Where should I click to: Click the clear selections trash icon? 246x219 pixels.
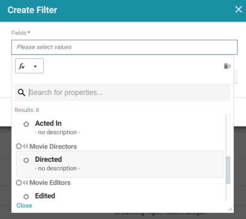(227, 66)
